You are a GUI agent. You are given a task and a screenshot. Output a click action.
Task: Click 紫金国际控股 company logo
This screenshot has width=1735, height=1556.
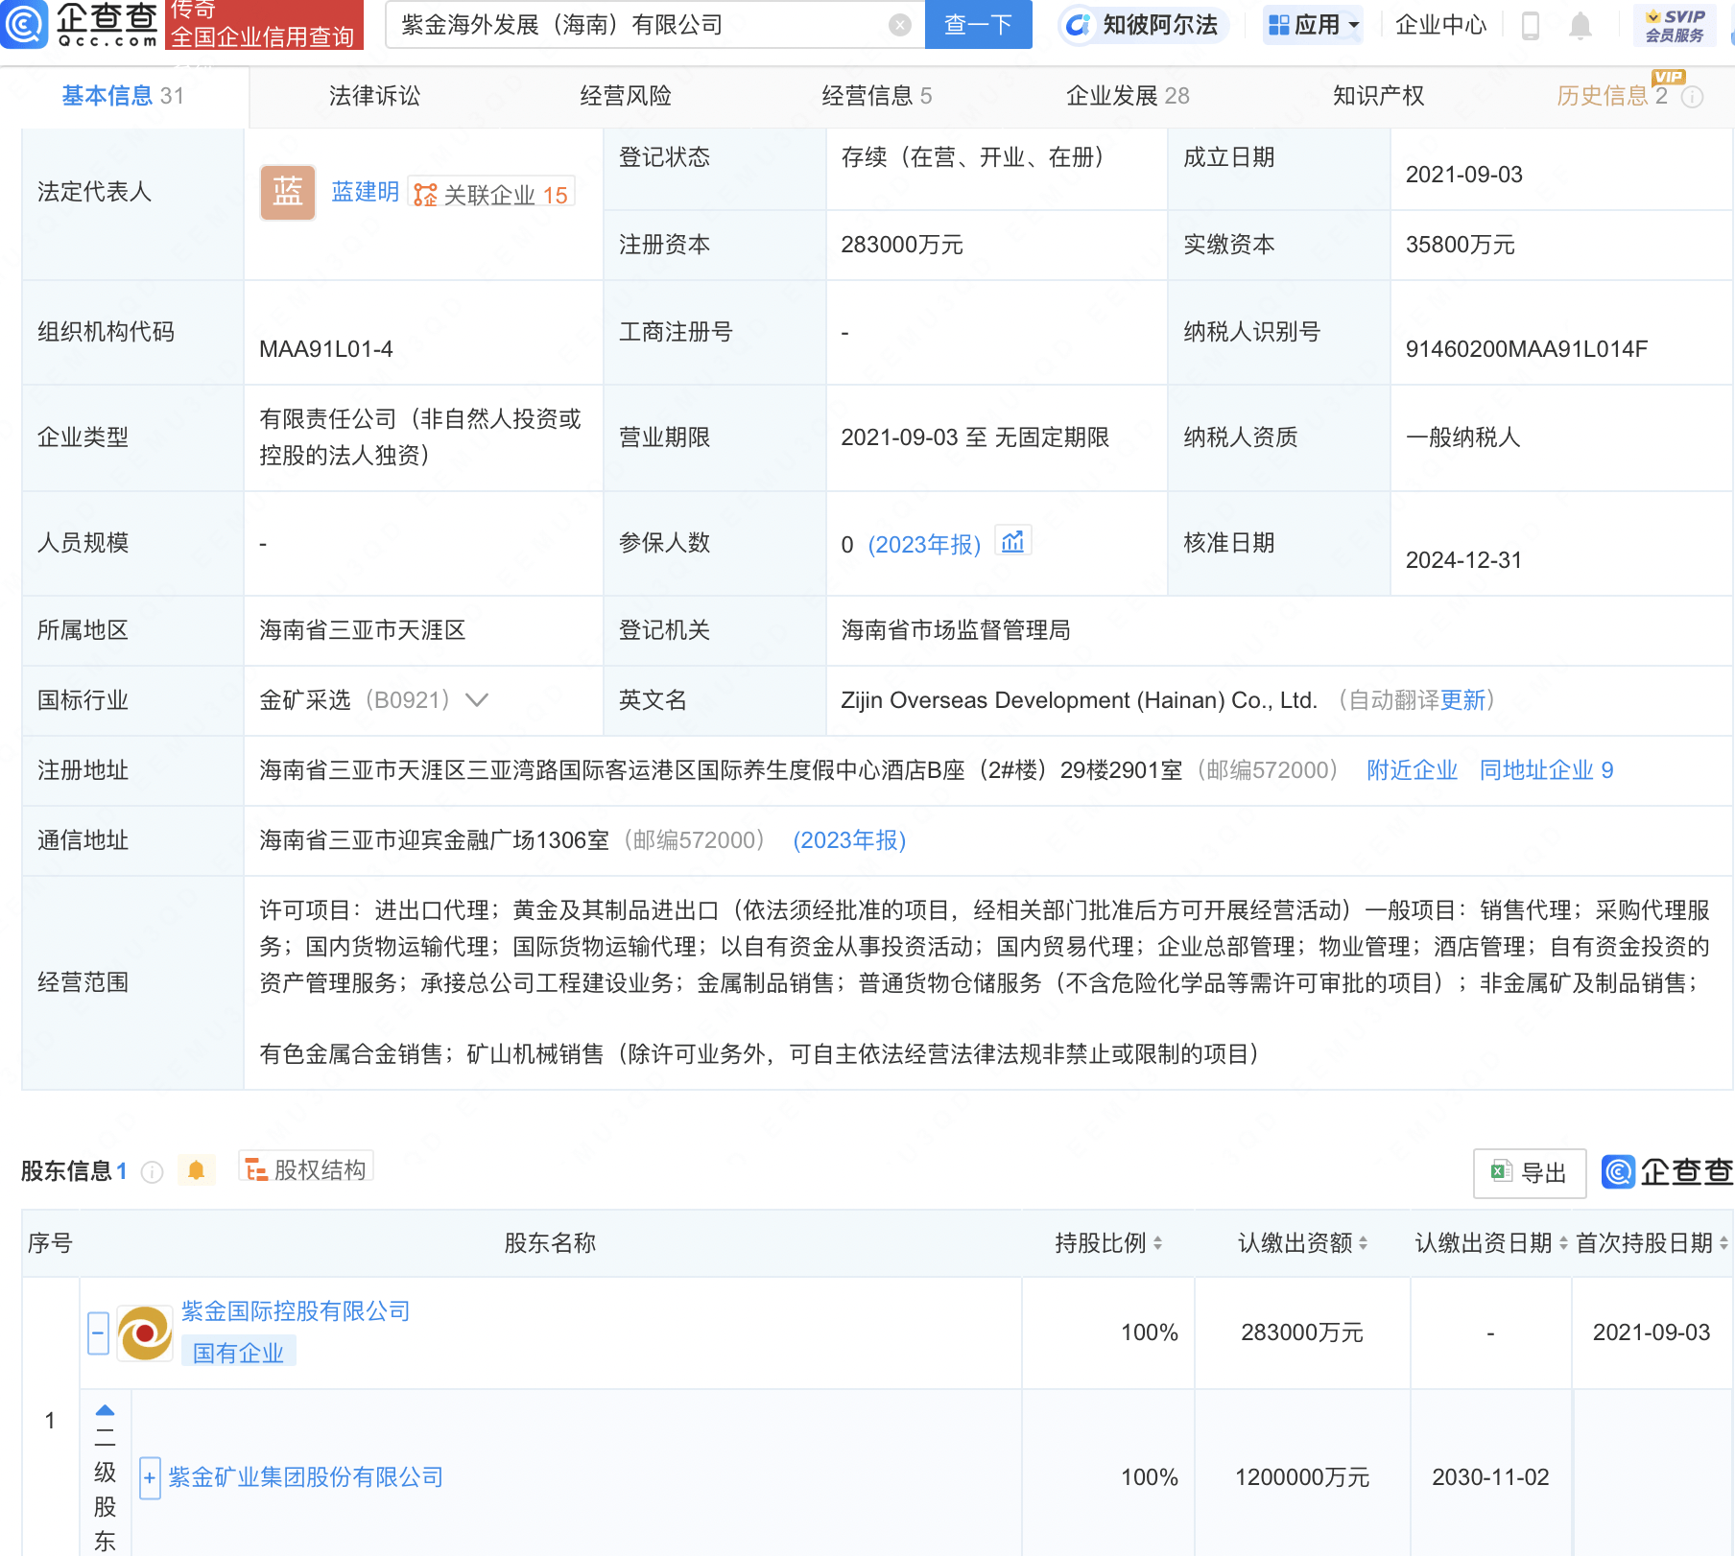tap(145, 1333)
